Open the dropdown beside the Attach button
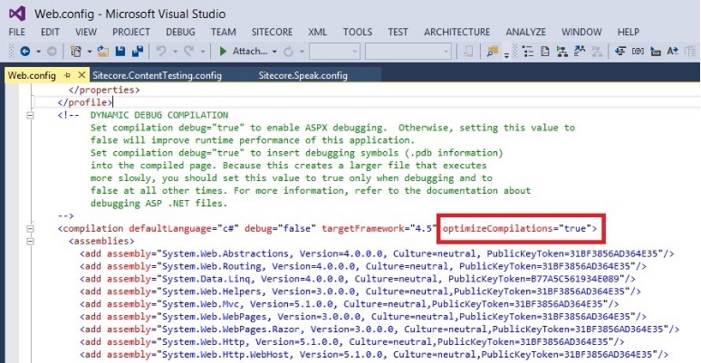This screenshot has height=363, width=701. click(274, 53)
